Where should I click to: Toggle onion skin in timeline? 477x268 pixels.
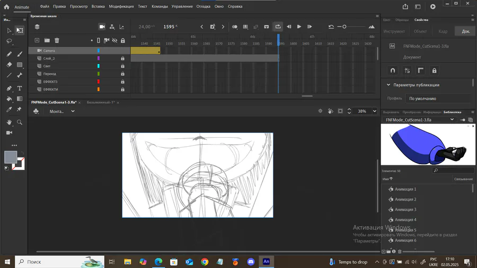pos(235,26)
